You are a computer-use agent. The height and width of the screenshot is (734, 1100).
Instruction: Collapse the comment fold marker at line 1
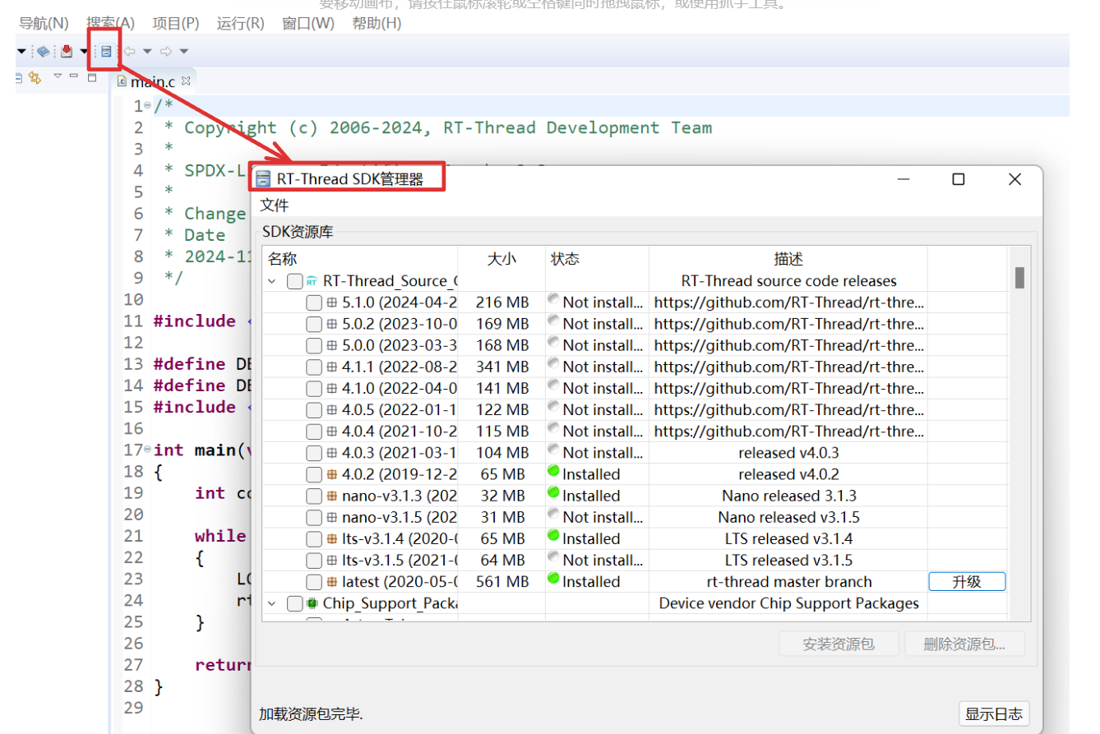[x=147, y=106]
